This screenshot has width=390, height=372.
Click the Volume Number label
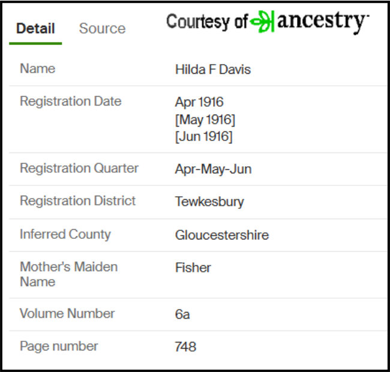pyautogui.click(x=67, y=313)
